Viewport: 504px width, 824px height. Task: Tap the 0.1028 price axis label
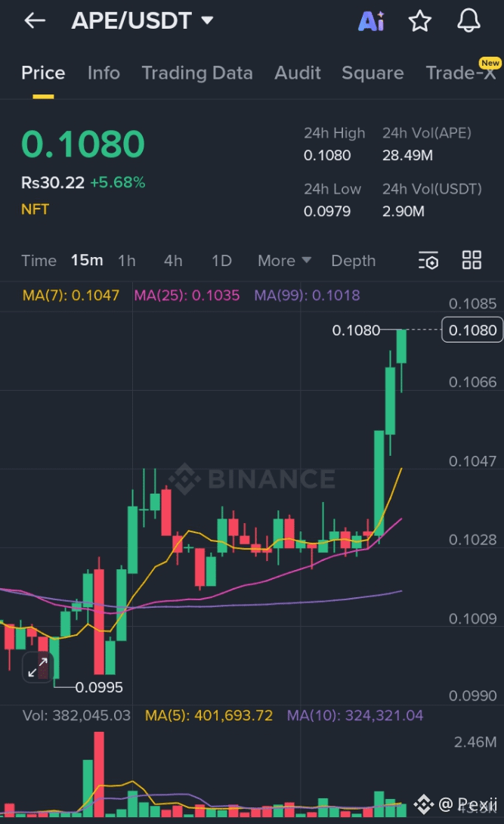pos(472,540)
